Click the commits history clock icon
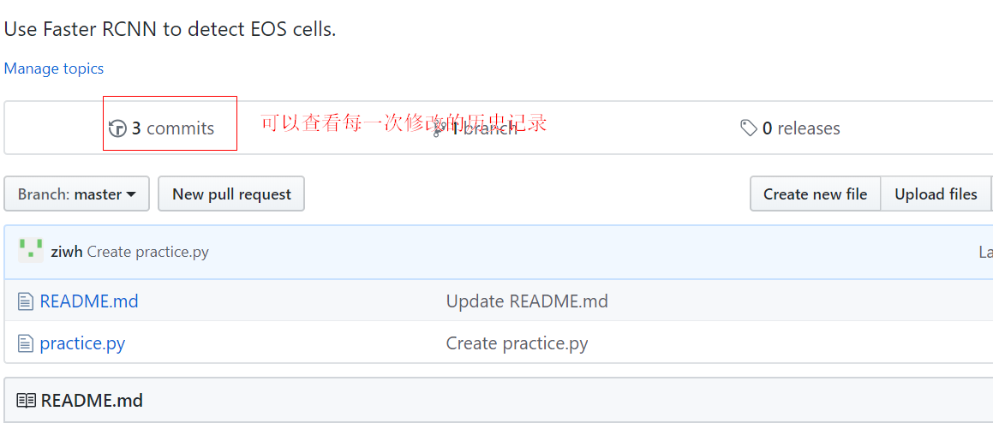 (x=118, y=128)
